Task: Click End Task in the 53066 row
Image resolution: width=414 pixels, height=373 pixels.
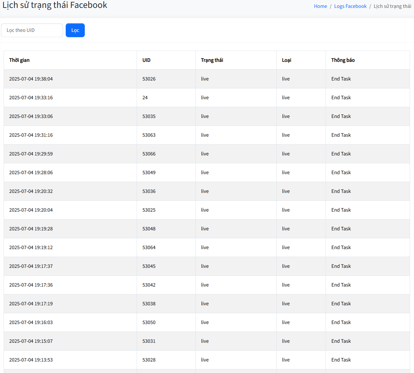Action: tap(341, 154)
